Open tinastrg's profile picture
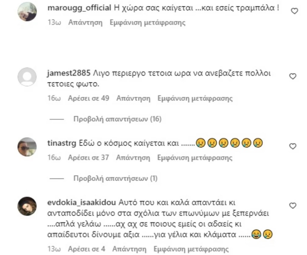Screen dimensions: 307x255 point(27,147)
